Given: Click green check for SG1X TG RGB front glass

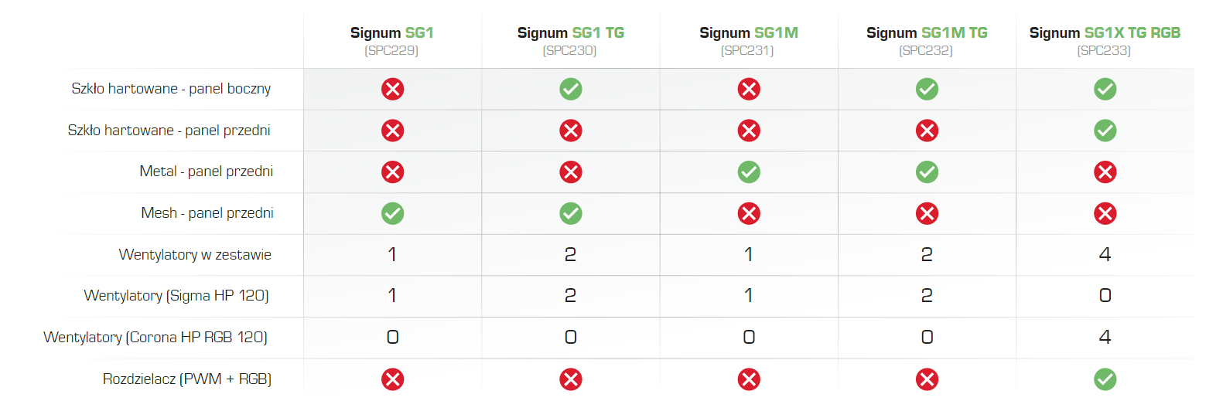Looking at the screenshot, I should (x=1105, y=131).
